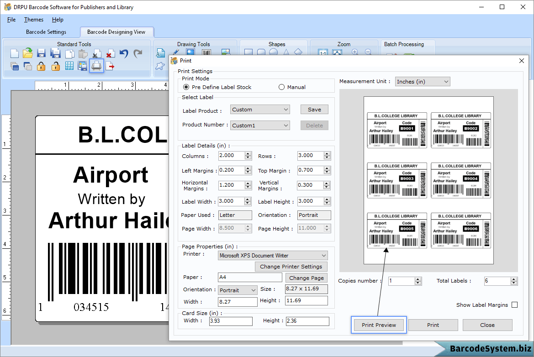Viewport: 534px width, 357px height.
Task: Lock the selected object with closed padlock
Action: click(41, 66)
